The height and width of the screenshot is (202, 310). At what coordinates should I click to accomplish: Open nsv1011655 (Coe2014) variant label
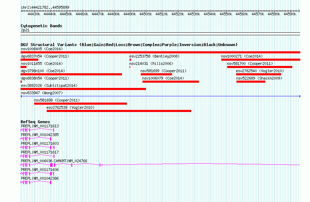click(42, 63)
